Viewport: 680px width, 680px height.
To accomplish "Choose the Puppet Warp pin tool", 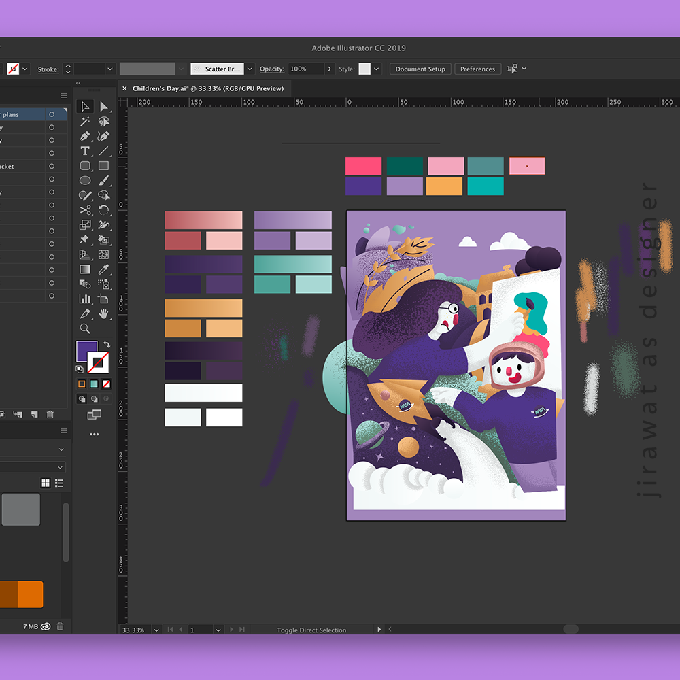I will 85,239.
